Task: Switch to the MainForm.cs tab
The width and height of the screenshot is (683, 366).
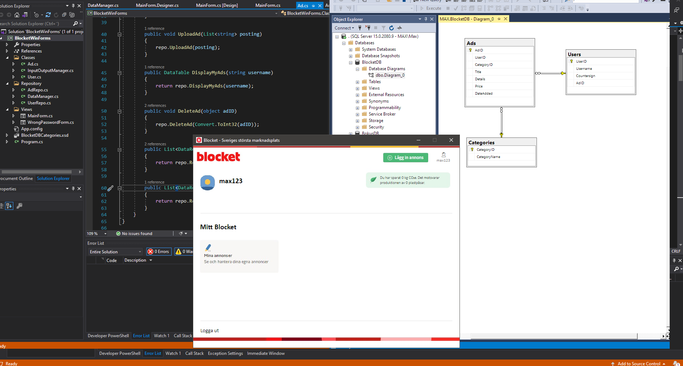Action: click(x=267, y=5)
